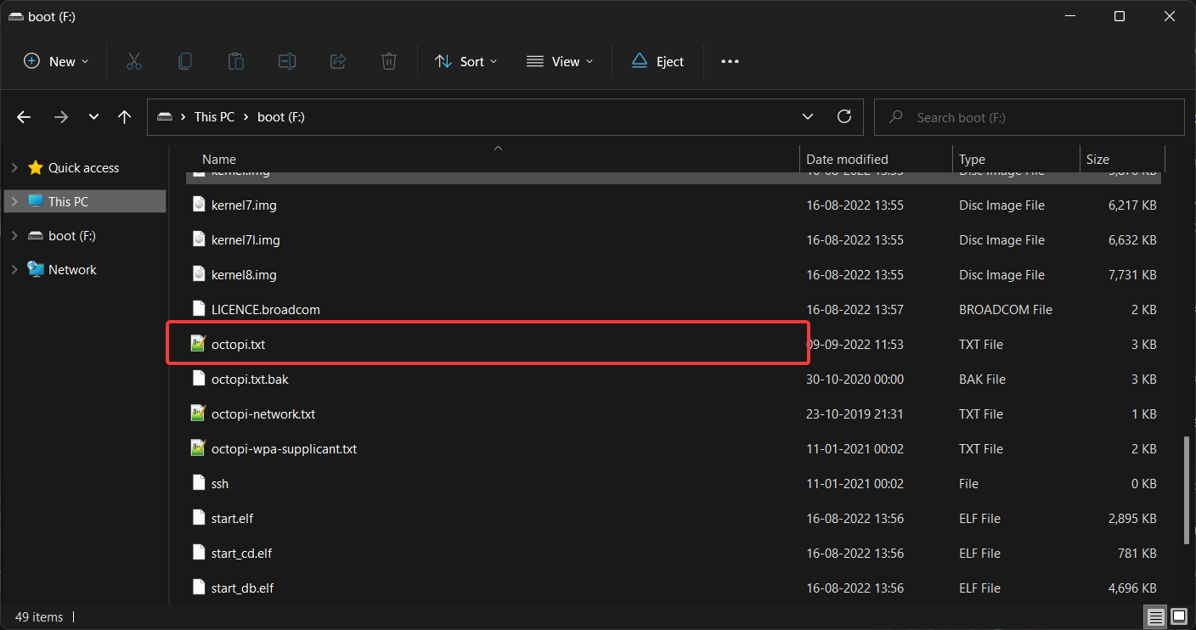Click the Network icon in sidebar
Viewport: 1196px width, 630px height.
[x=35, y=269]
